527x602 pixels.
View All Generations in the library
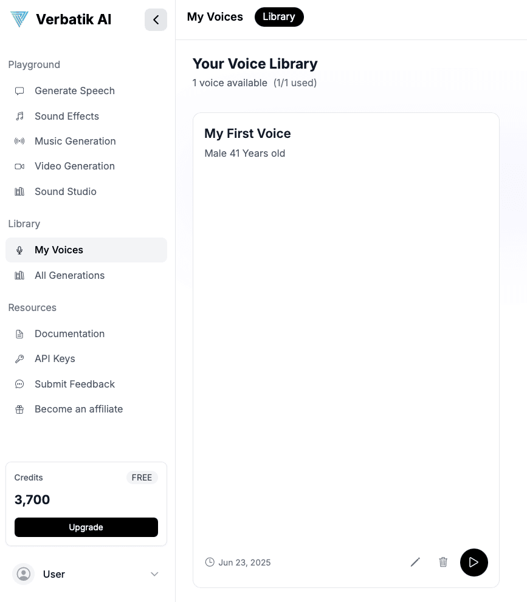(x=69, y=275)
